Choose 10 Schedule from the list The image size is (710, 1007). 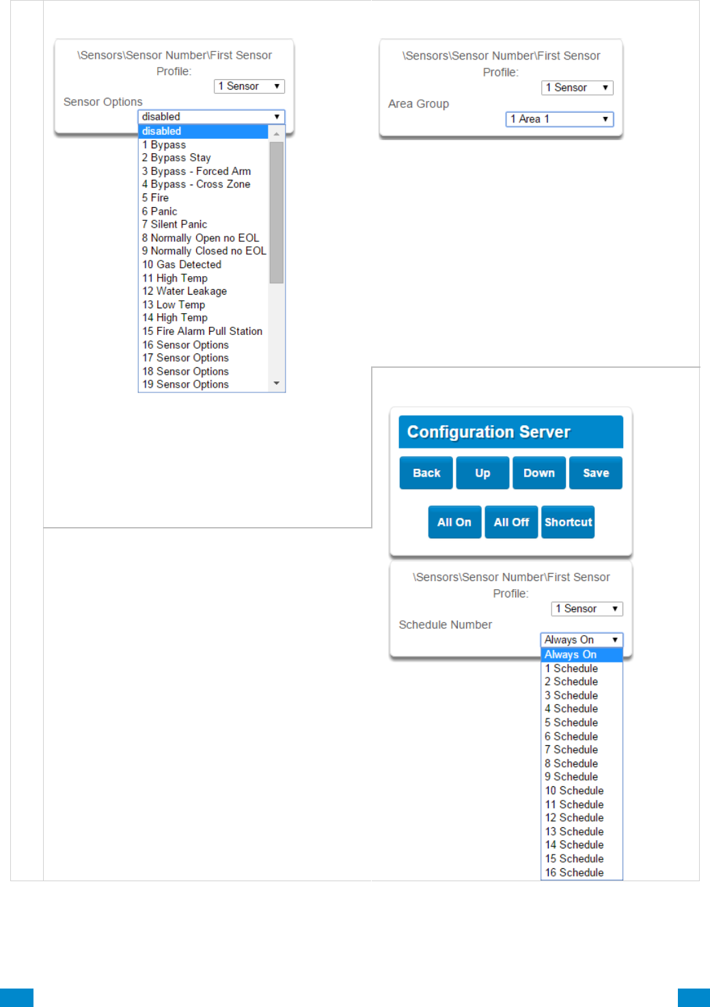582,790
